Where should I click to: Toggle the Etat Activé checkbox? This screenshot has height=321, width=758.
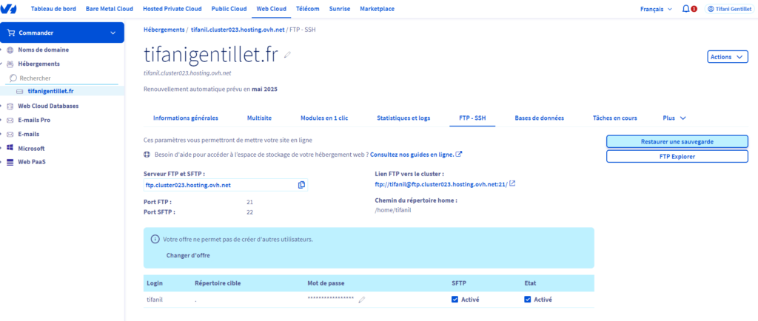tap(528, 300)
